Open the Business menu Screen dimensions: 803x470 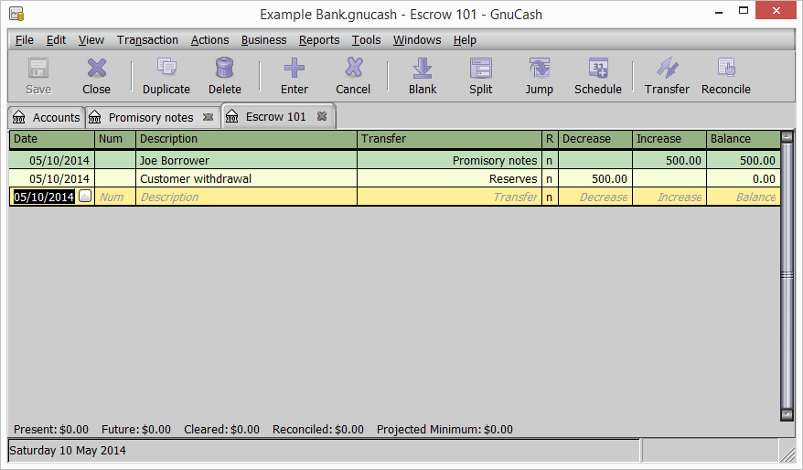(x=263, y=40)
